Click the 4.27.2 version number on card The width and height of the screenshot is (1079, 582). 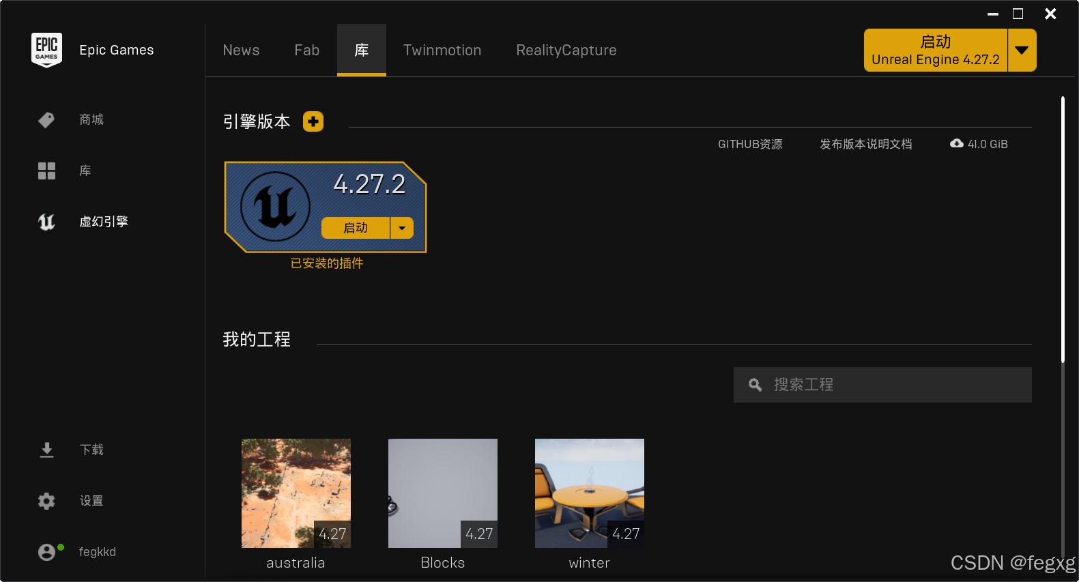369,184
